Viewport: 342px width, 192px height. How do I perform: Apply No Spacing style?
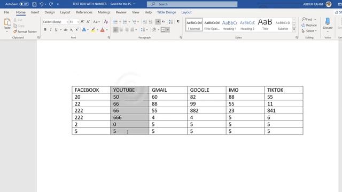tap(212, 25)
